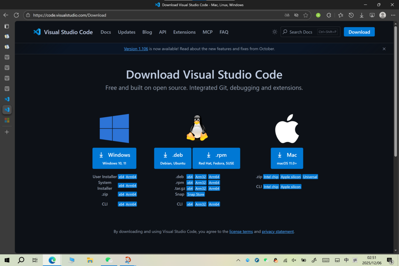Reload the page with the refresh icon

click(x=16, y=15)
